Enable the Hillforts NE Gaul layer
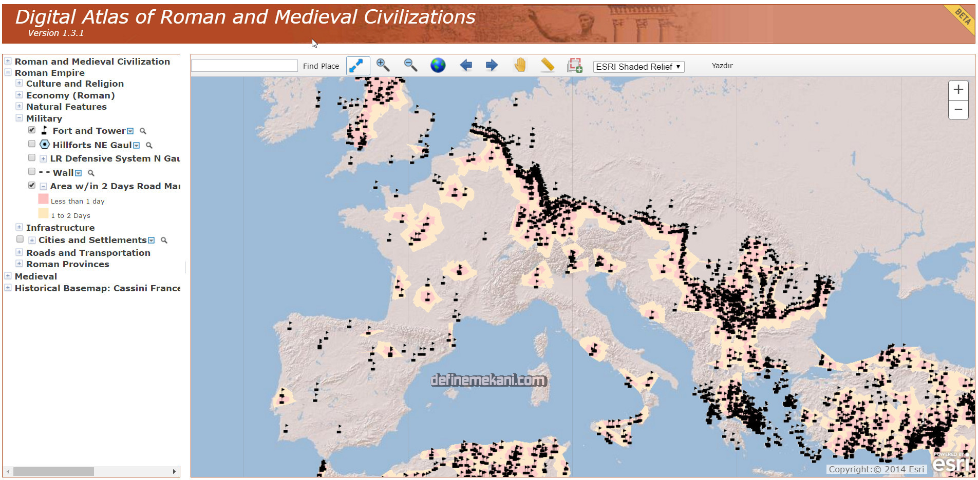The height and width of the screenshot is (480, 978). coord(32,144)
